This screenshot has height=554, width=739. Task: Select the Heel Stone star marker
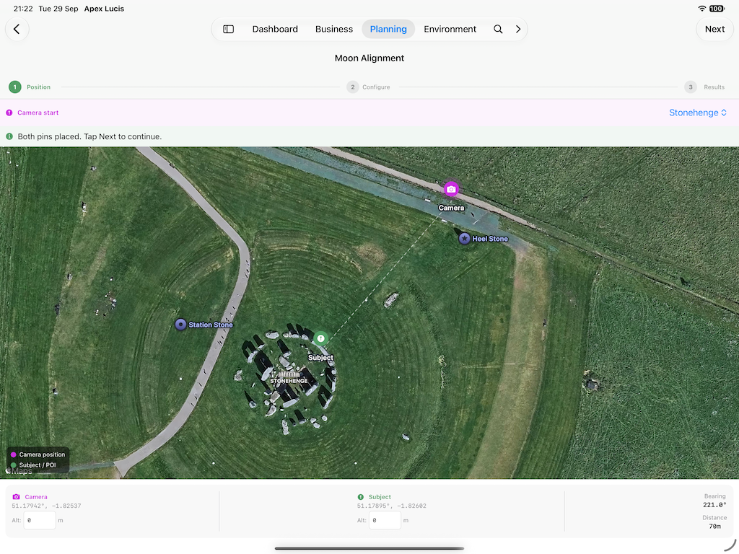tap(464, 239)
